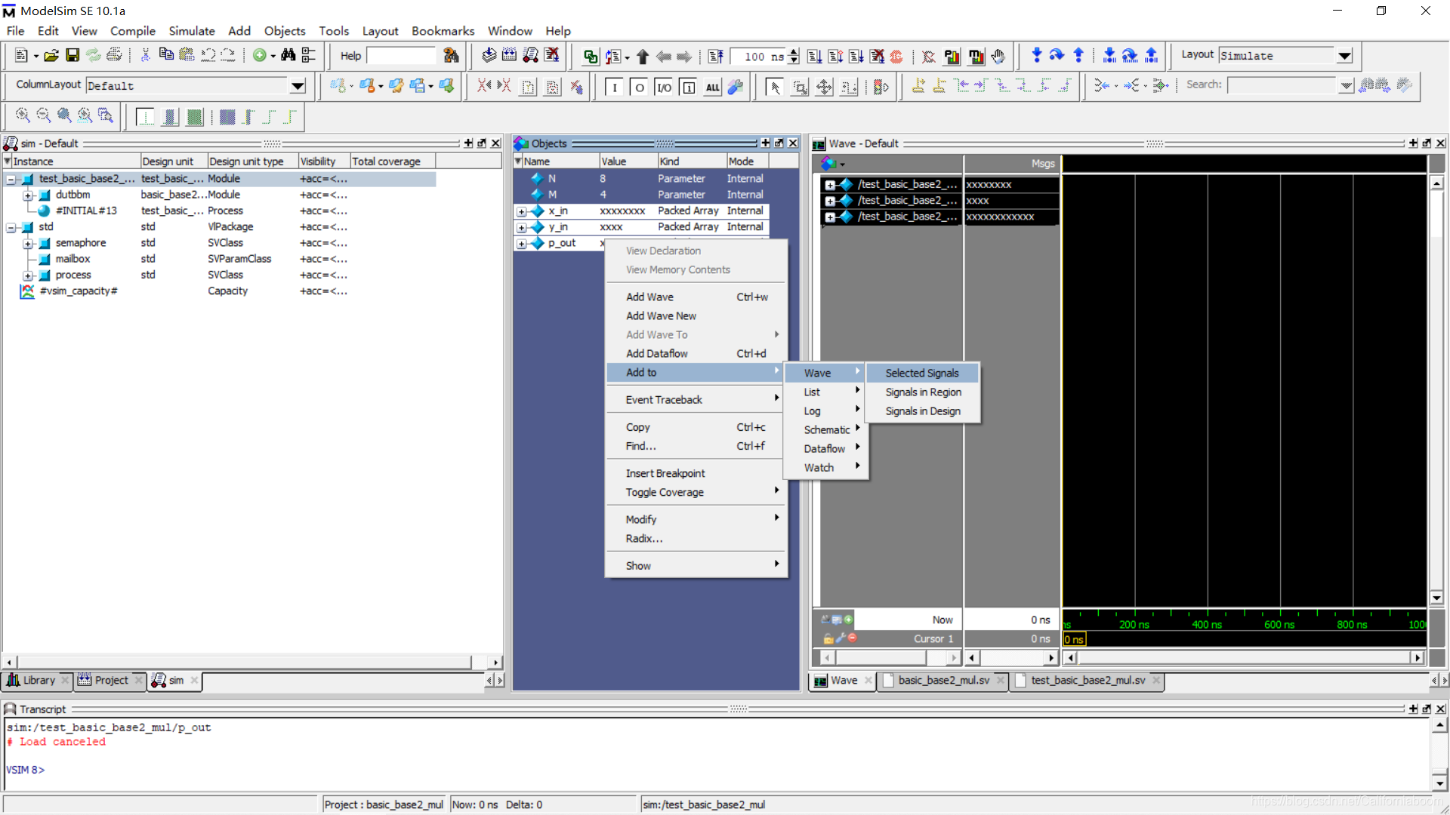
Task: Click the Insert Cursor icon
Action: tap(918, 86)
